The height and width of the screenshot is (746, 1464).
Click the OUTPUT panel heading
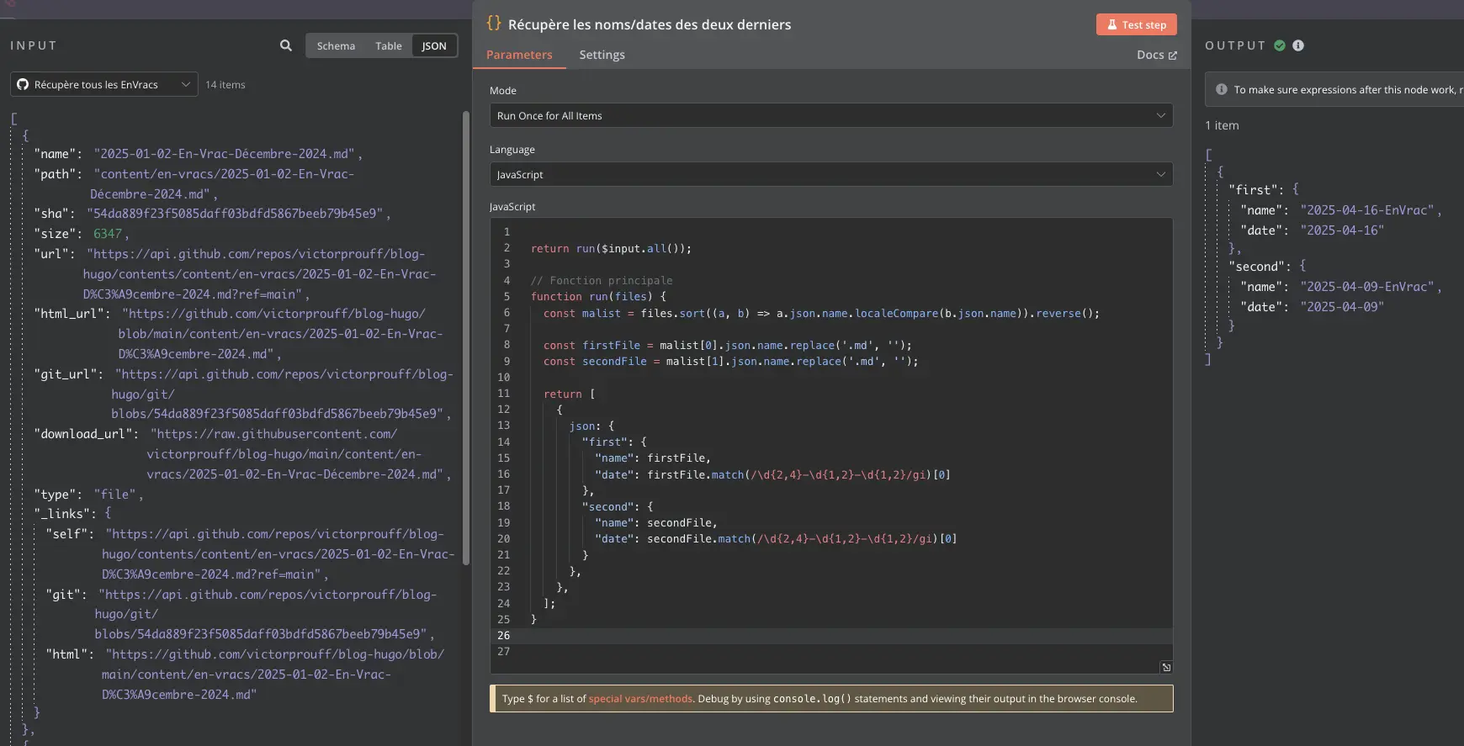coord(1235,45)
